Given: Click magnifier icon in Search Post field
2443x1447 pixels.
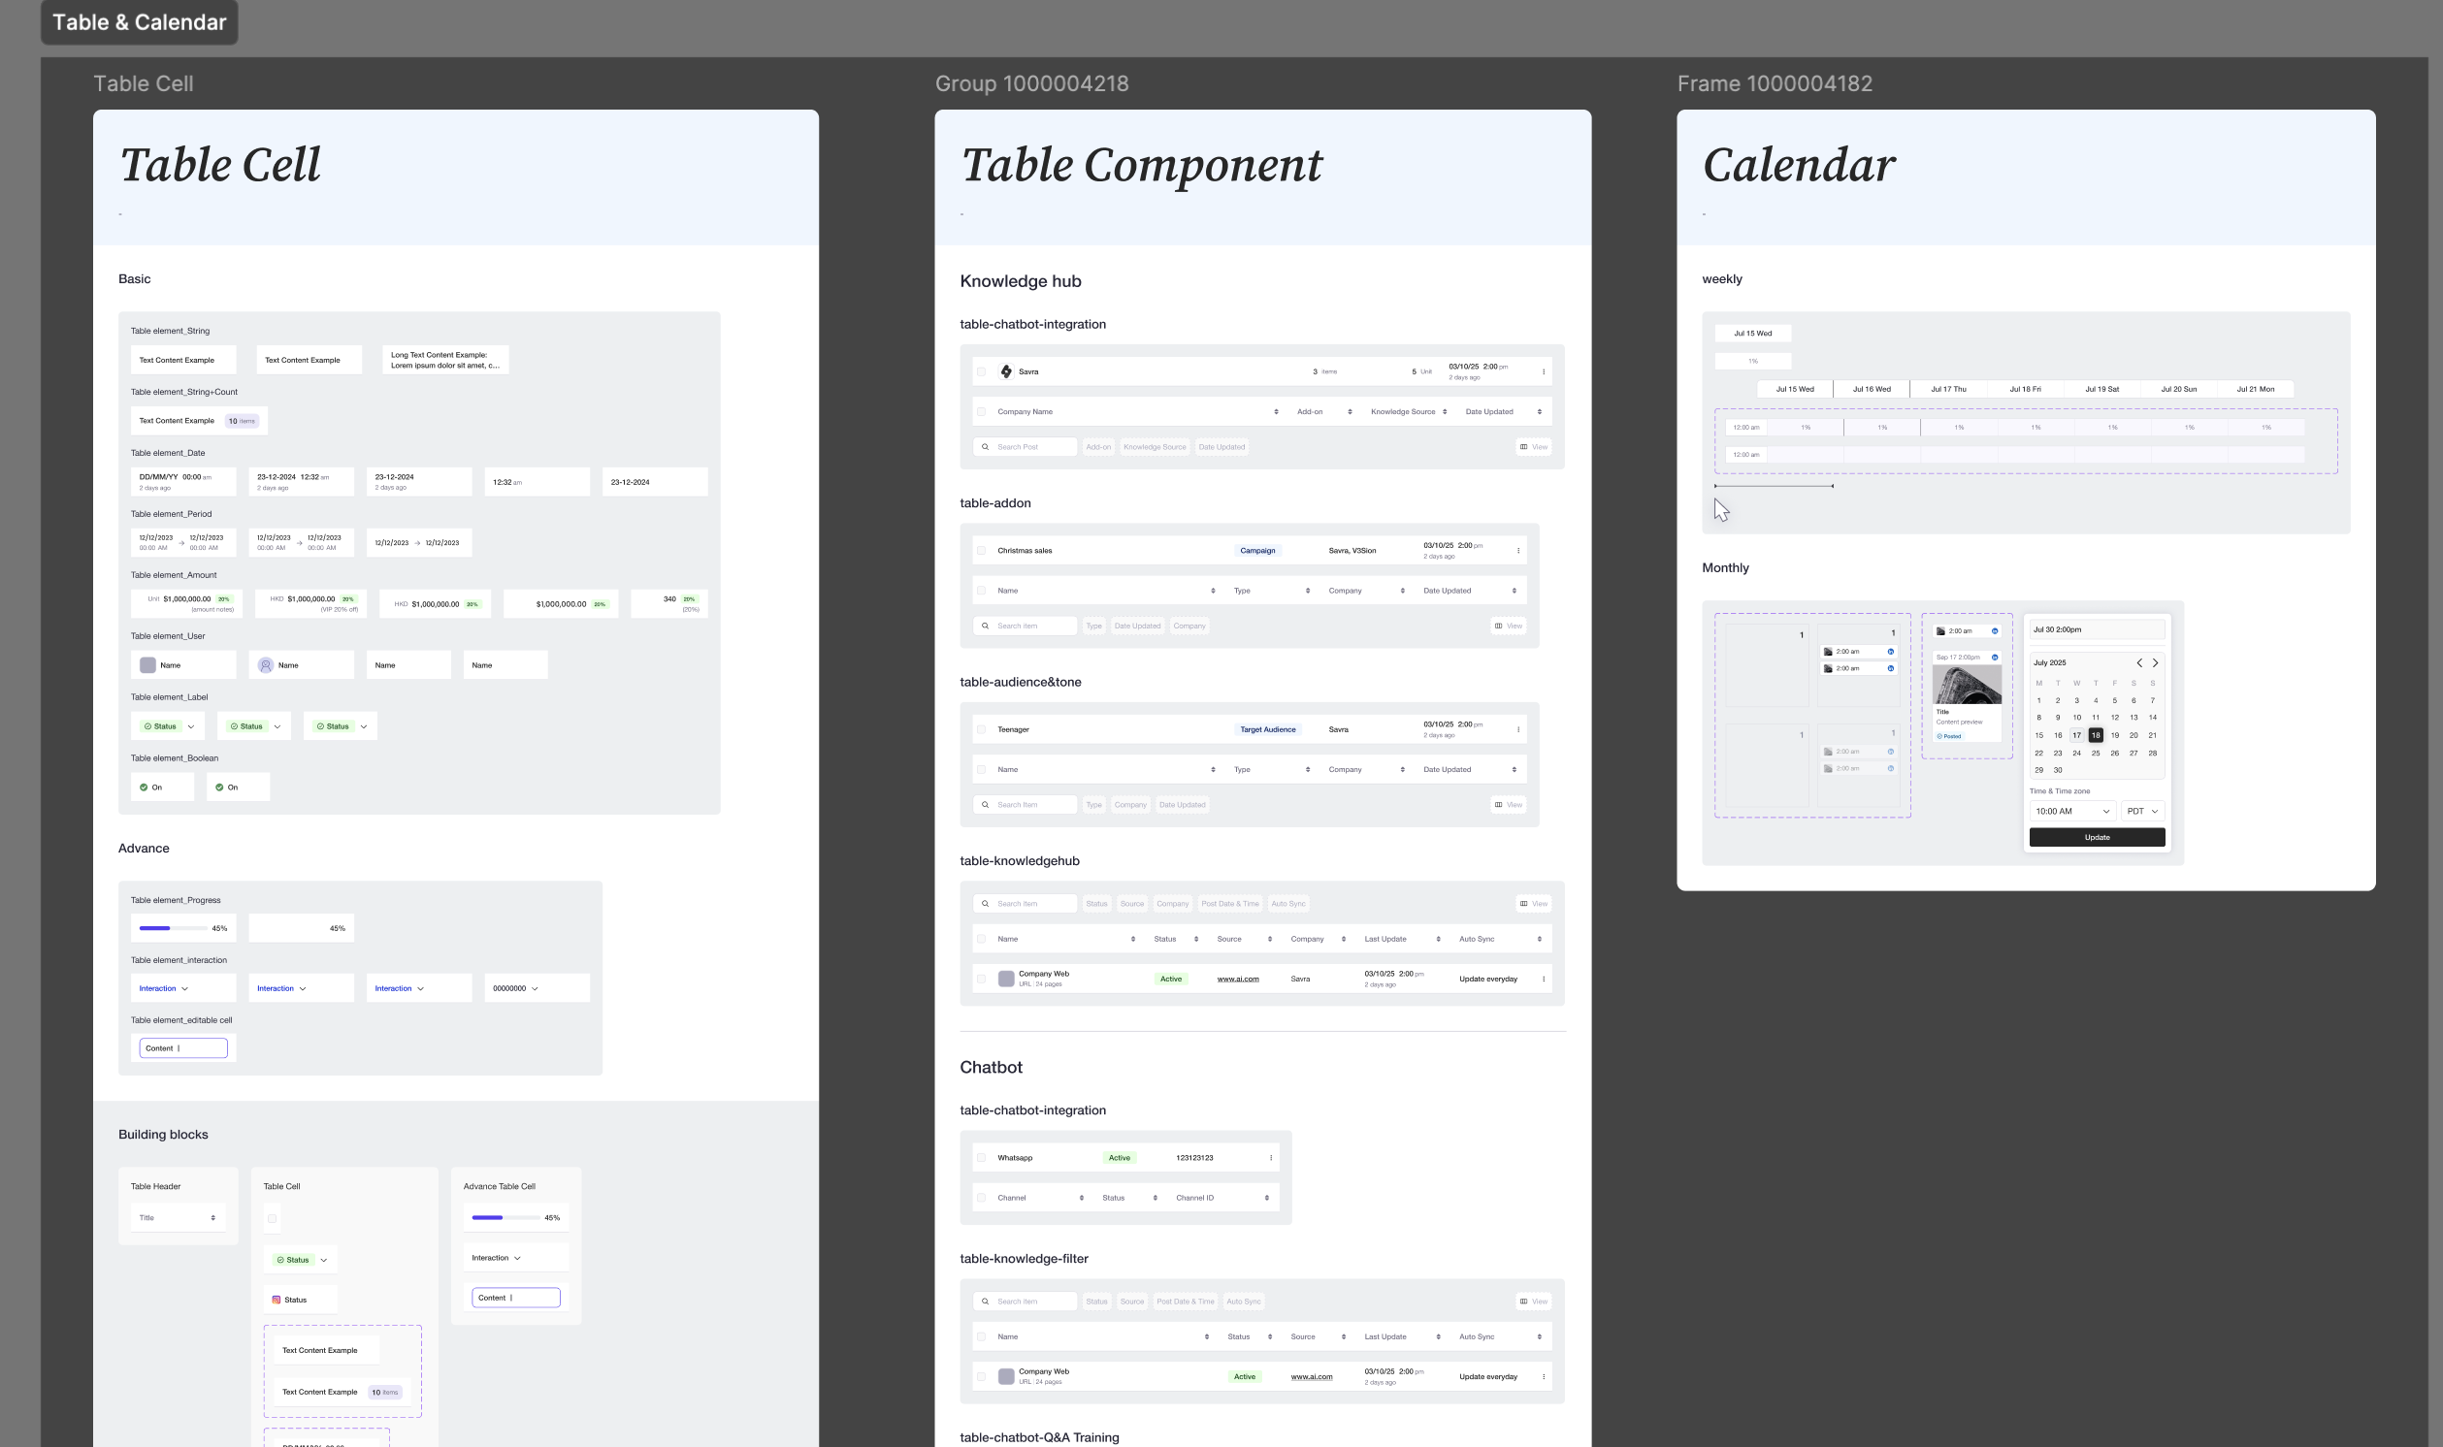Looking at the screenshot, I should pyautogui.click(x=985, y=446).
